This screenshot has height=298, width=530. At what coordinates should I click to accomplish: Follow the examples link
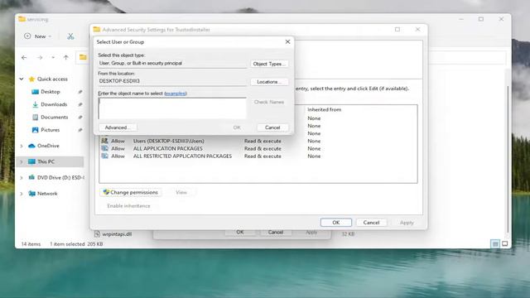click(176, 94)
